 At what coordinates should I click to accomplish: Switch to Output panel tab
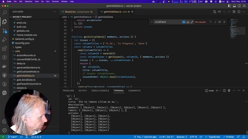click(83, 91)
